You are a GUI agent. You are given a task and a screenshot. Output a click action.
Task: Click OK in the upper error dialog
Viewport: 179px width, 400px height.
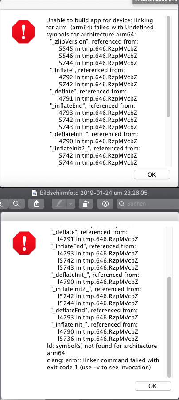click(x=152, y=174)
